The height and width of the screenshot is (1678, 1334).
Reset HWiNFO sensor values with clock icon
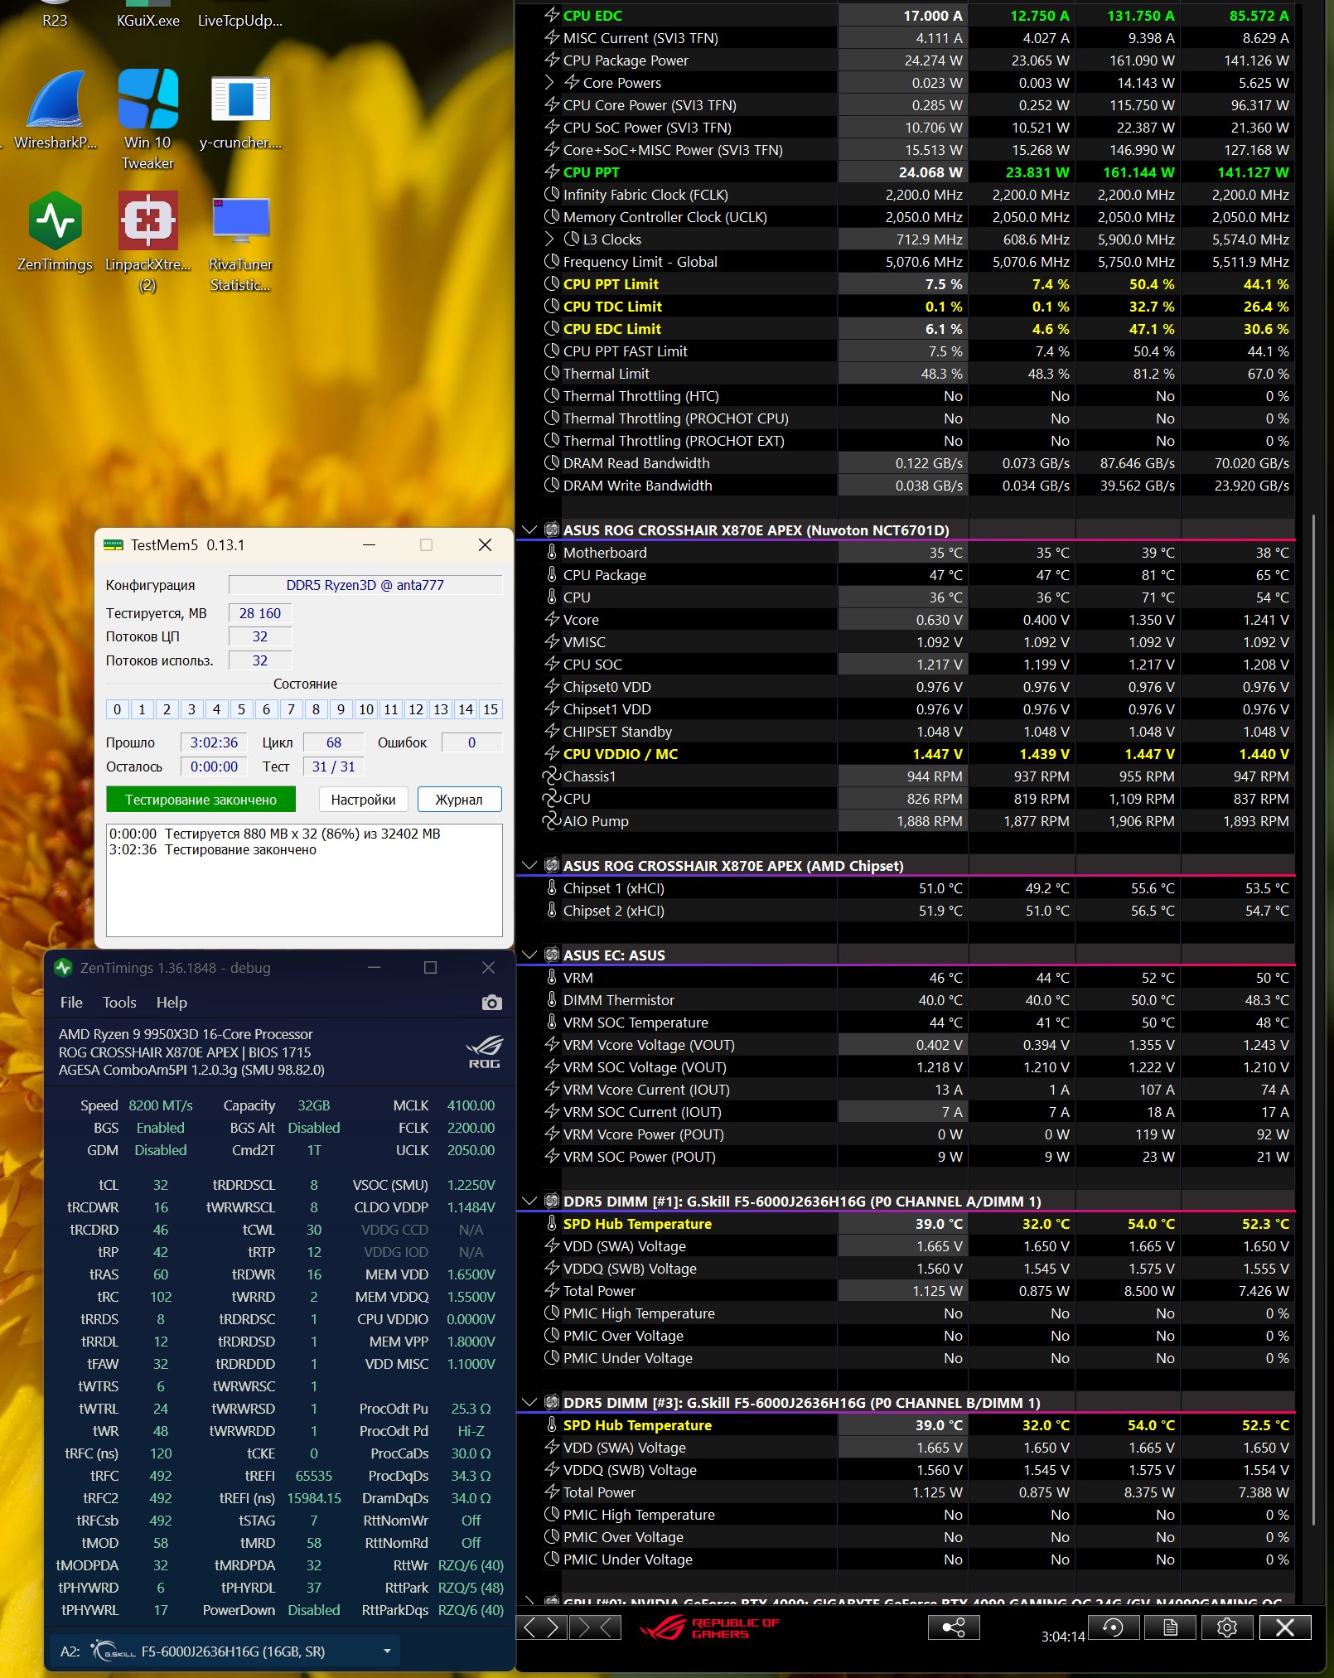click(x=1113, y=1627)
